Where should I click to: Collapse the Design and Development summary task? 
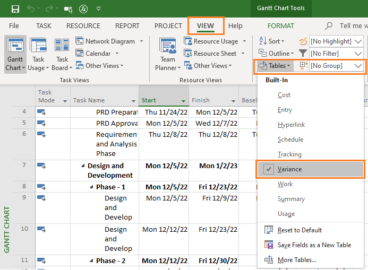[x=83, y=166]
